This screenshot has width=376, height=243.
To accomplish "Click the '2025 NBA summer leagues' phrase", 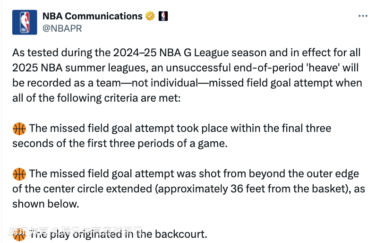I will [x=79, y=68].
